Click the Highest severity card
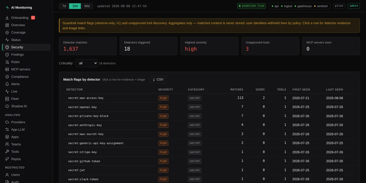This screenshot has width=366, height=183. 209,46
